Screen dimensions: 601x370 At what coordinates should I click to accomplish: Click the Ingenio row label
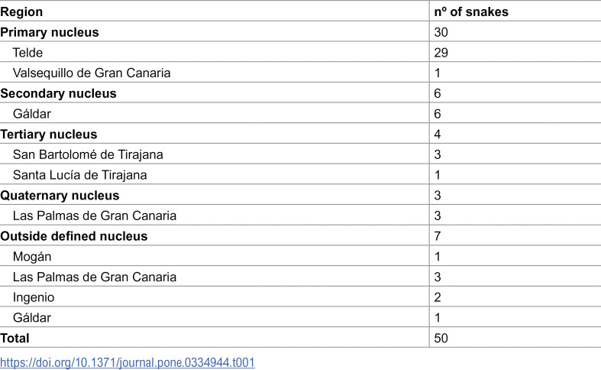tap(34, 297)
